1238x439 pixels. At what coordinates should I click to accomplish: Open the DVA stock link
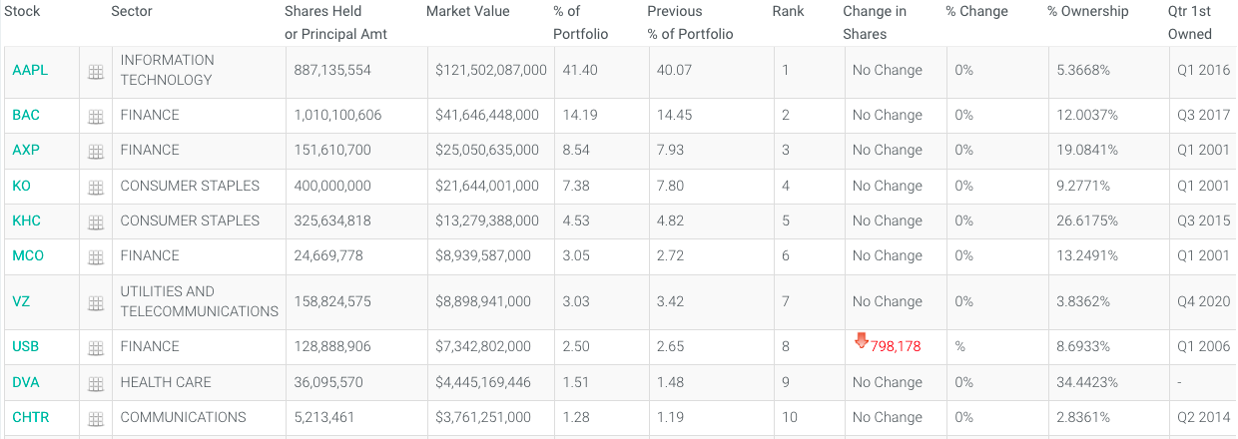(26, 382)
